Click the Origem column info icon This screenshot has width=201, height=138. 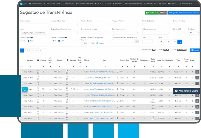coord(38,60)
